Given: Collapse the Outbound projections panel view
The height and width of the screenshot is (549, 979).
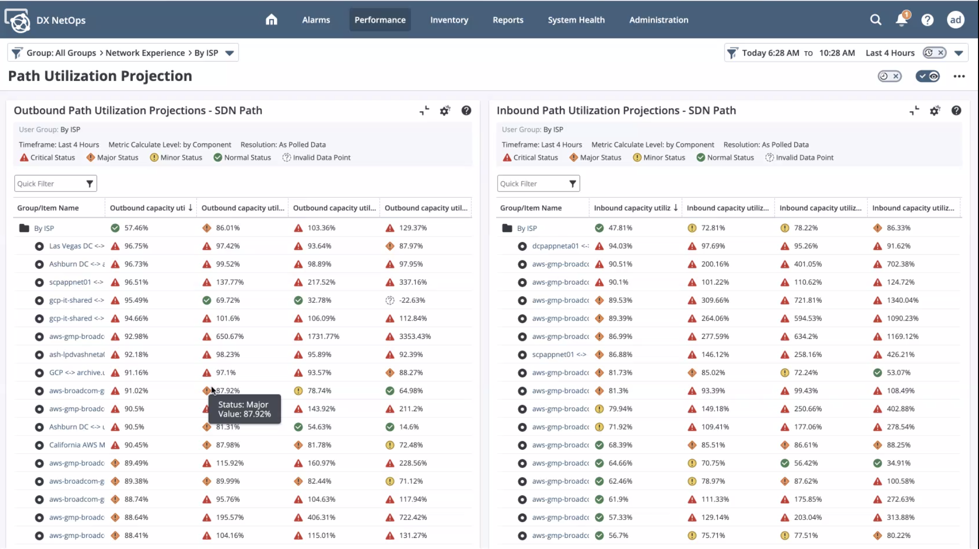Looking at the screenshot, I should (424, 110).
